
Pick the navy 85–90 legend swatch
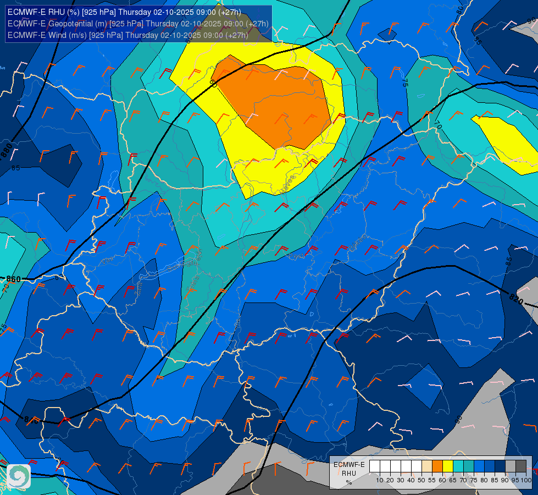tap(500, 466)
